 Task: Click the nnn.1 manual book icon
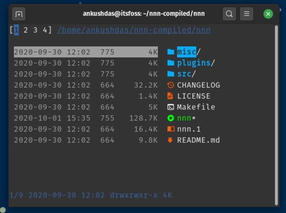[171, 129]
